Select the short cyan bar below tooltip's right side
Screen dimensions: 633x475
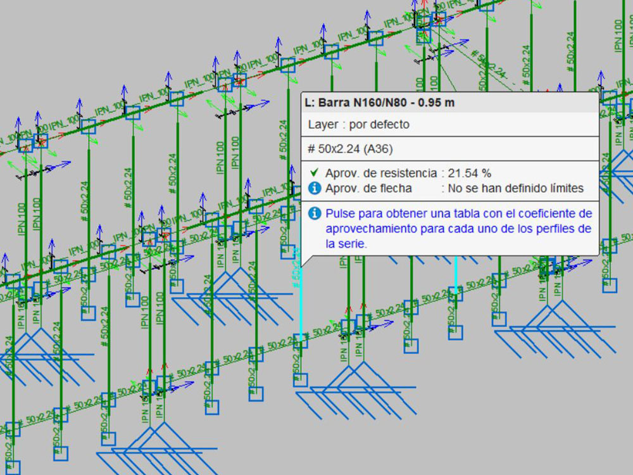tap(456, 274)
